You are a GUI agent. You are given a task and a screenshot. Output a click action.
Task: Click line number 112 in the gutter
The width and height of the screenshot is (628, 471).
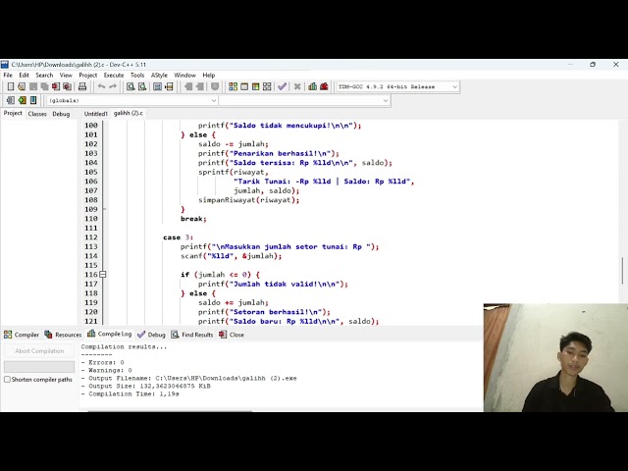(91, 237)
